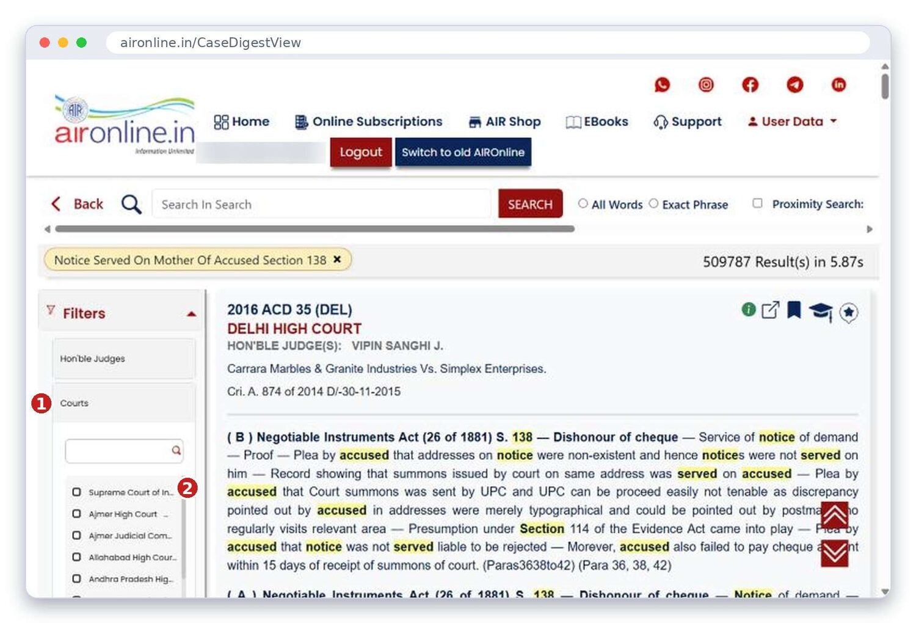The height and width of the screenshot is (623, 916).
Task: Open the Telegram social icon
Action: coord(794,84)
